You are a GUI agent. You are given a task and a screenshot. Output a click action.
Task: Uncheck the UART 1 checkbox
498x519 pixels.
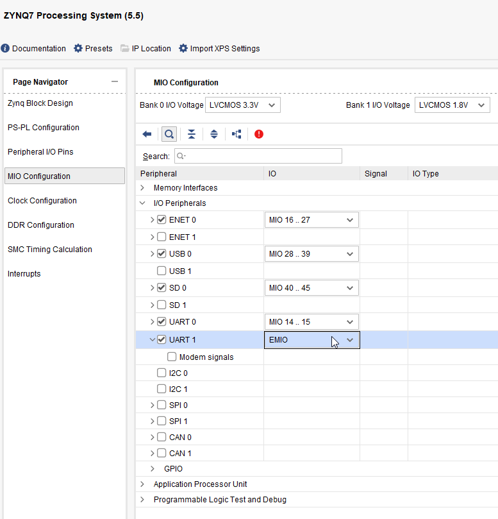tap(162, 339)
